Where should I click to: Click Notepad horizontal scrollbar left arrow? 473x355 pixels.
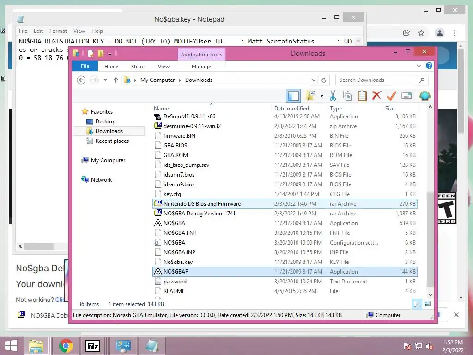(20, 246)
